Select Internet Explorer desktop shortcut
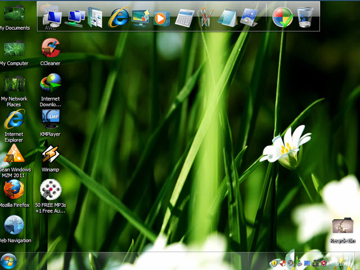Viewport: 360px width, 270px height. [x=14, y=126]
